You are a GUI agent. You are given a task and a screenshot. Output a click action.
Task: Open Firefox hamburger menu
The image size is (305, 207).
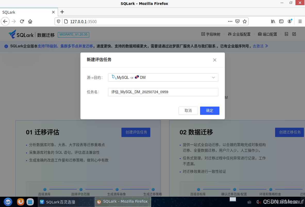click(x=300, y=21)
